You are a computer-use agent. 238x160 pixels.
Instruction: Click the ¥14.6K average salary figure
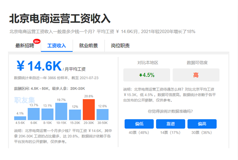(39, 66)
